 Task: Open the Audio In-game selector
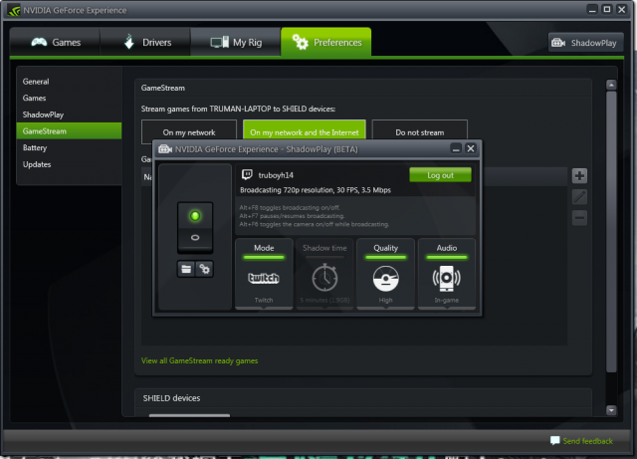(447, 274)
